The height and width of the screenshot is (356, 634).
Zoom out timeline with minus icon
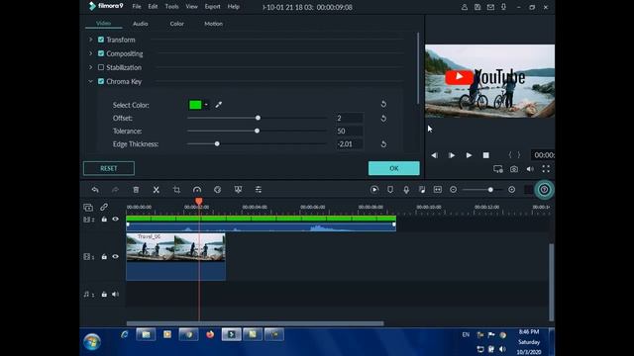coord(454,190)
